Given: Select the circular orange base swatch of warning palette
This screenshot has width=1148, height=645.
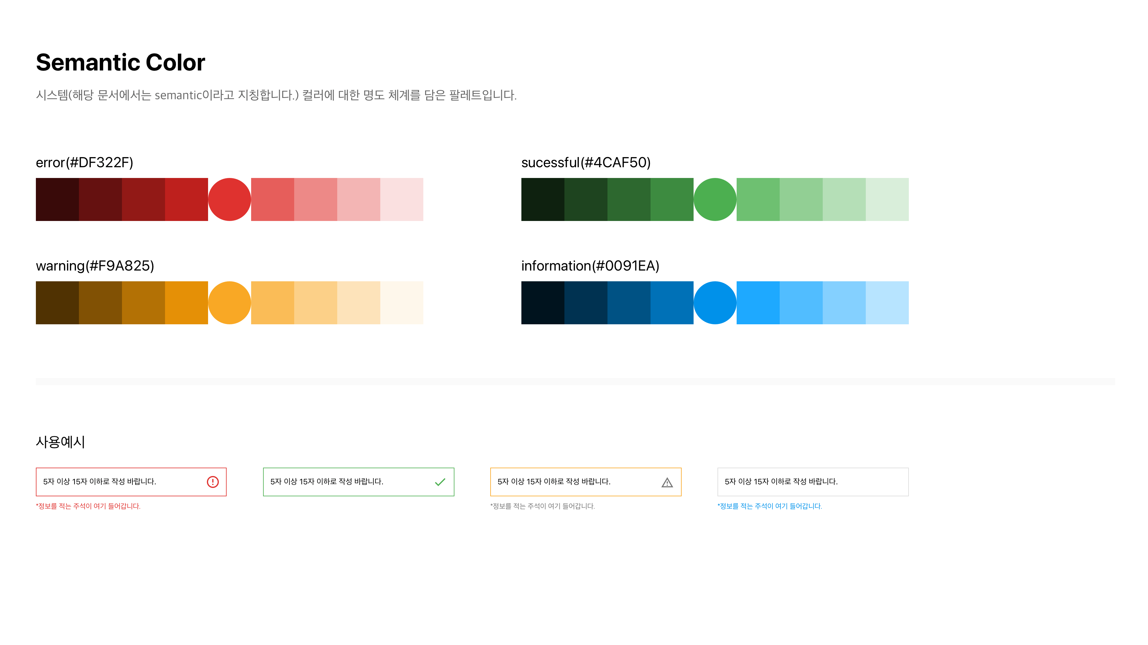Looking at the screenshot, I should (230, 303).
